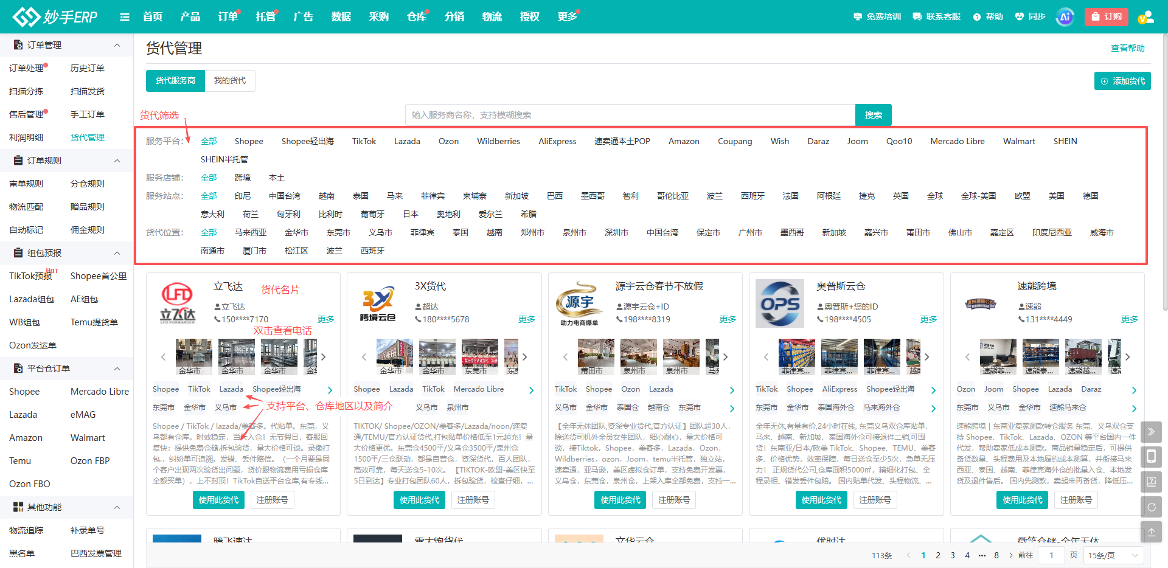Open the AI assistant icon
The image size is (1168, 568).
(x=1065, y=17)
